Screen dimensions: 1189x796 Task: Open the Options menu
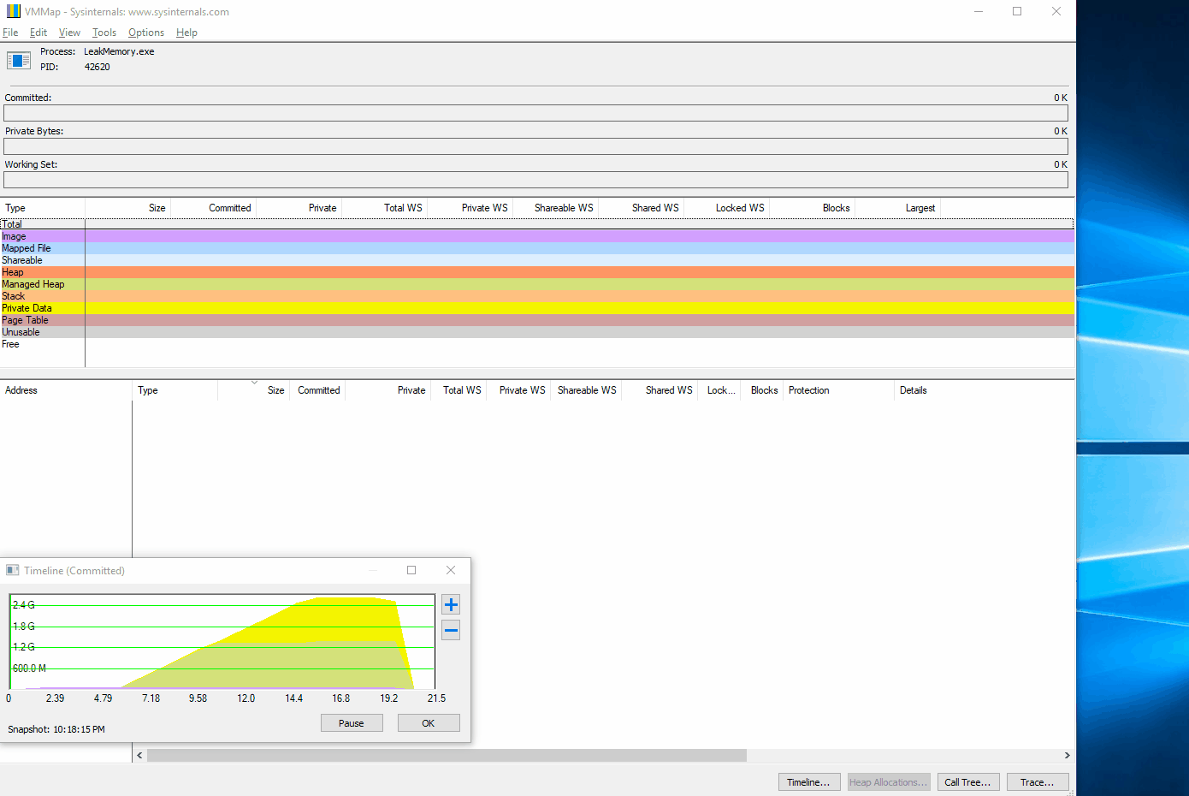(146, 33)
